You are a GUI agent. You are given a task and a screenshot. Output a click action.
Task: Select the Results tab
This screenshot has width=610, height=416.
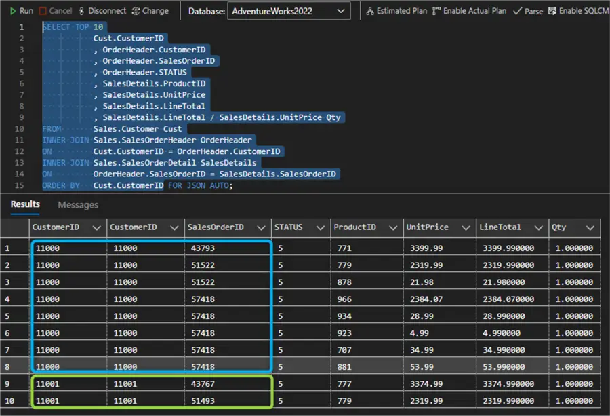[24, 204]
